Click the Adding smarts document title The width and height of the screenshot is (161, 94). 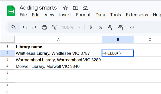[38, 8]
